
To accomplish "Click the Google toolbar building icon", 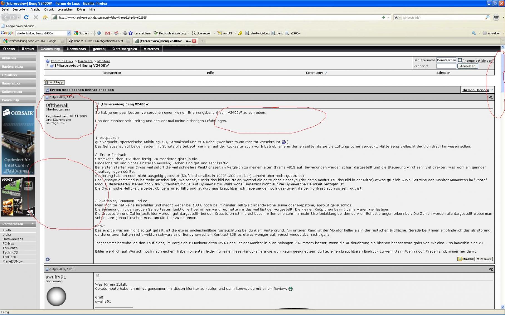I will tap(125, 33).
